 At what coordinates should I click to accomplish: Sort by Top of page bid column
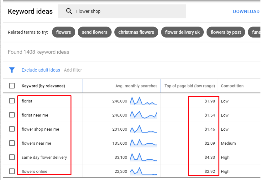pyautogui.click(x=190, y=86)
